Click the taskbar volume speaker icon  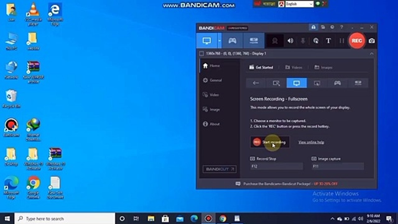click(360, 219)
